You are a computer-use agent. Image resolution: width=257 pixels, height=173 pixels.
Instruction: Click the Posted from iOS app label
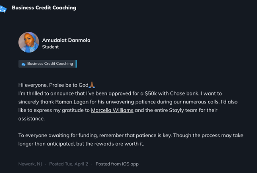[x=117, y=164]
